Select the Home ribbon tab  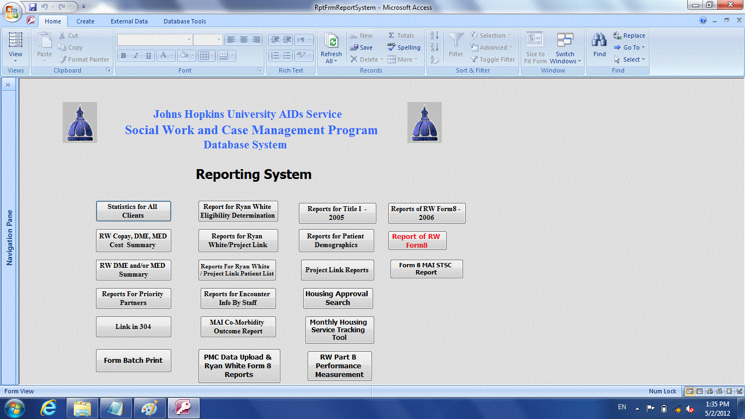coord(53,21)
